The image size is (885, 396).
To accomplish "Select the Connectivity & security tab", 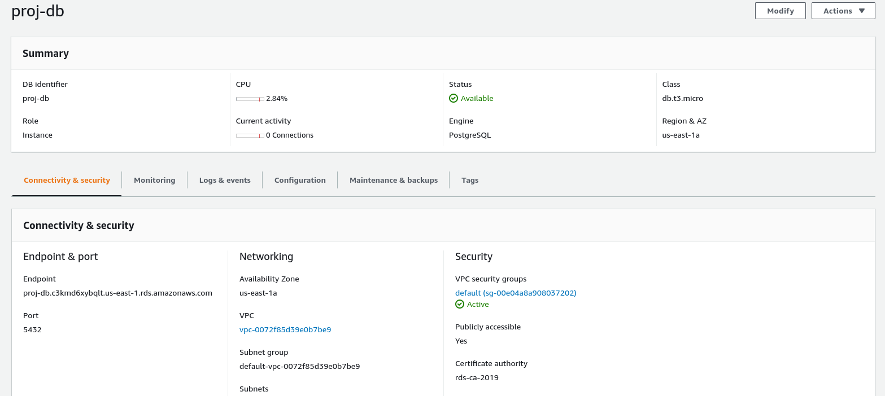I will 67,180.
